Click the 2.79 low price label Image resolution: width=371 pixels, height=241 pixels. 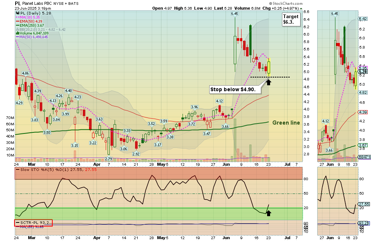[x=108, y=159]
